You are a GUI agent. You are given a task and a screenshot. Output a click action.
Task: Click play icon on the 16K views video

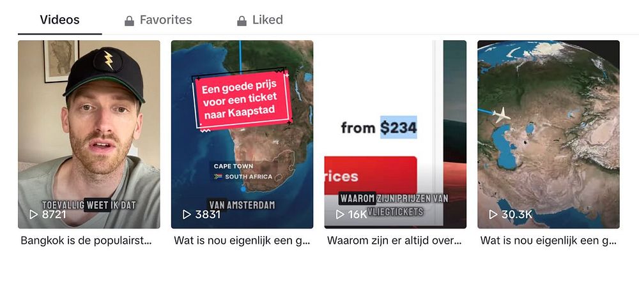[x=340, y=214]
